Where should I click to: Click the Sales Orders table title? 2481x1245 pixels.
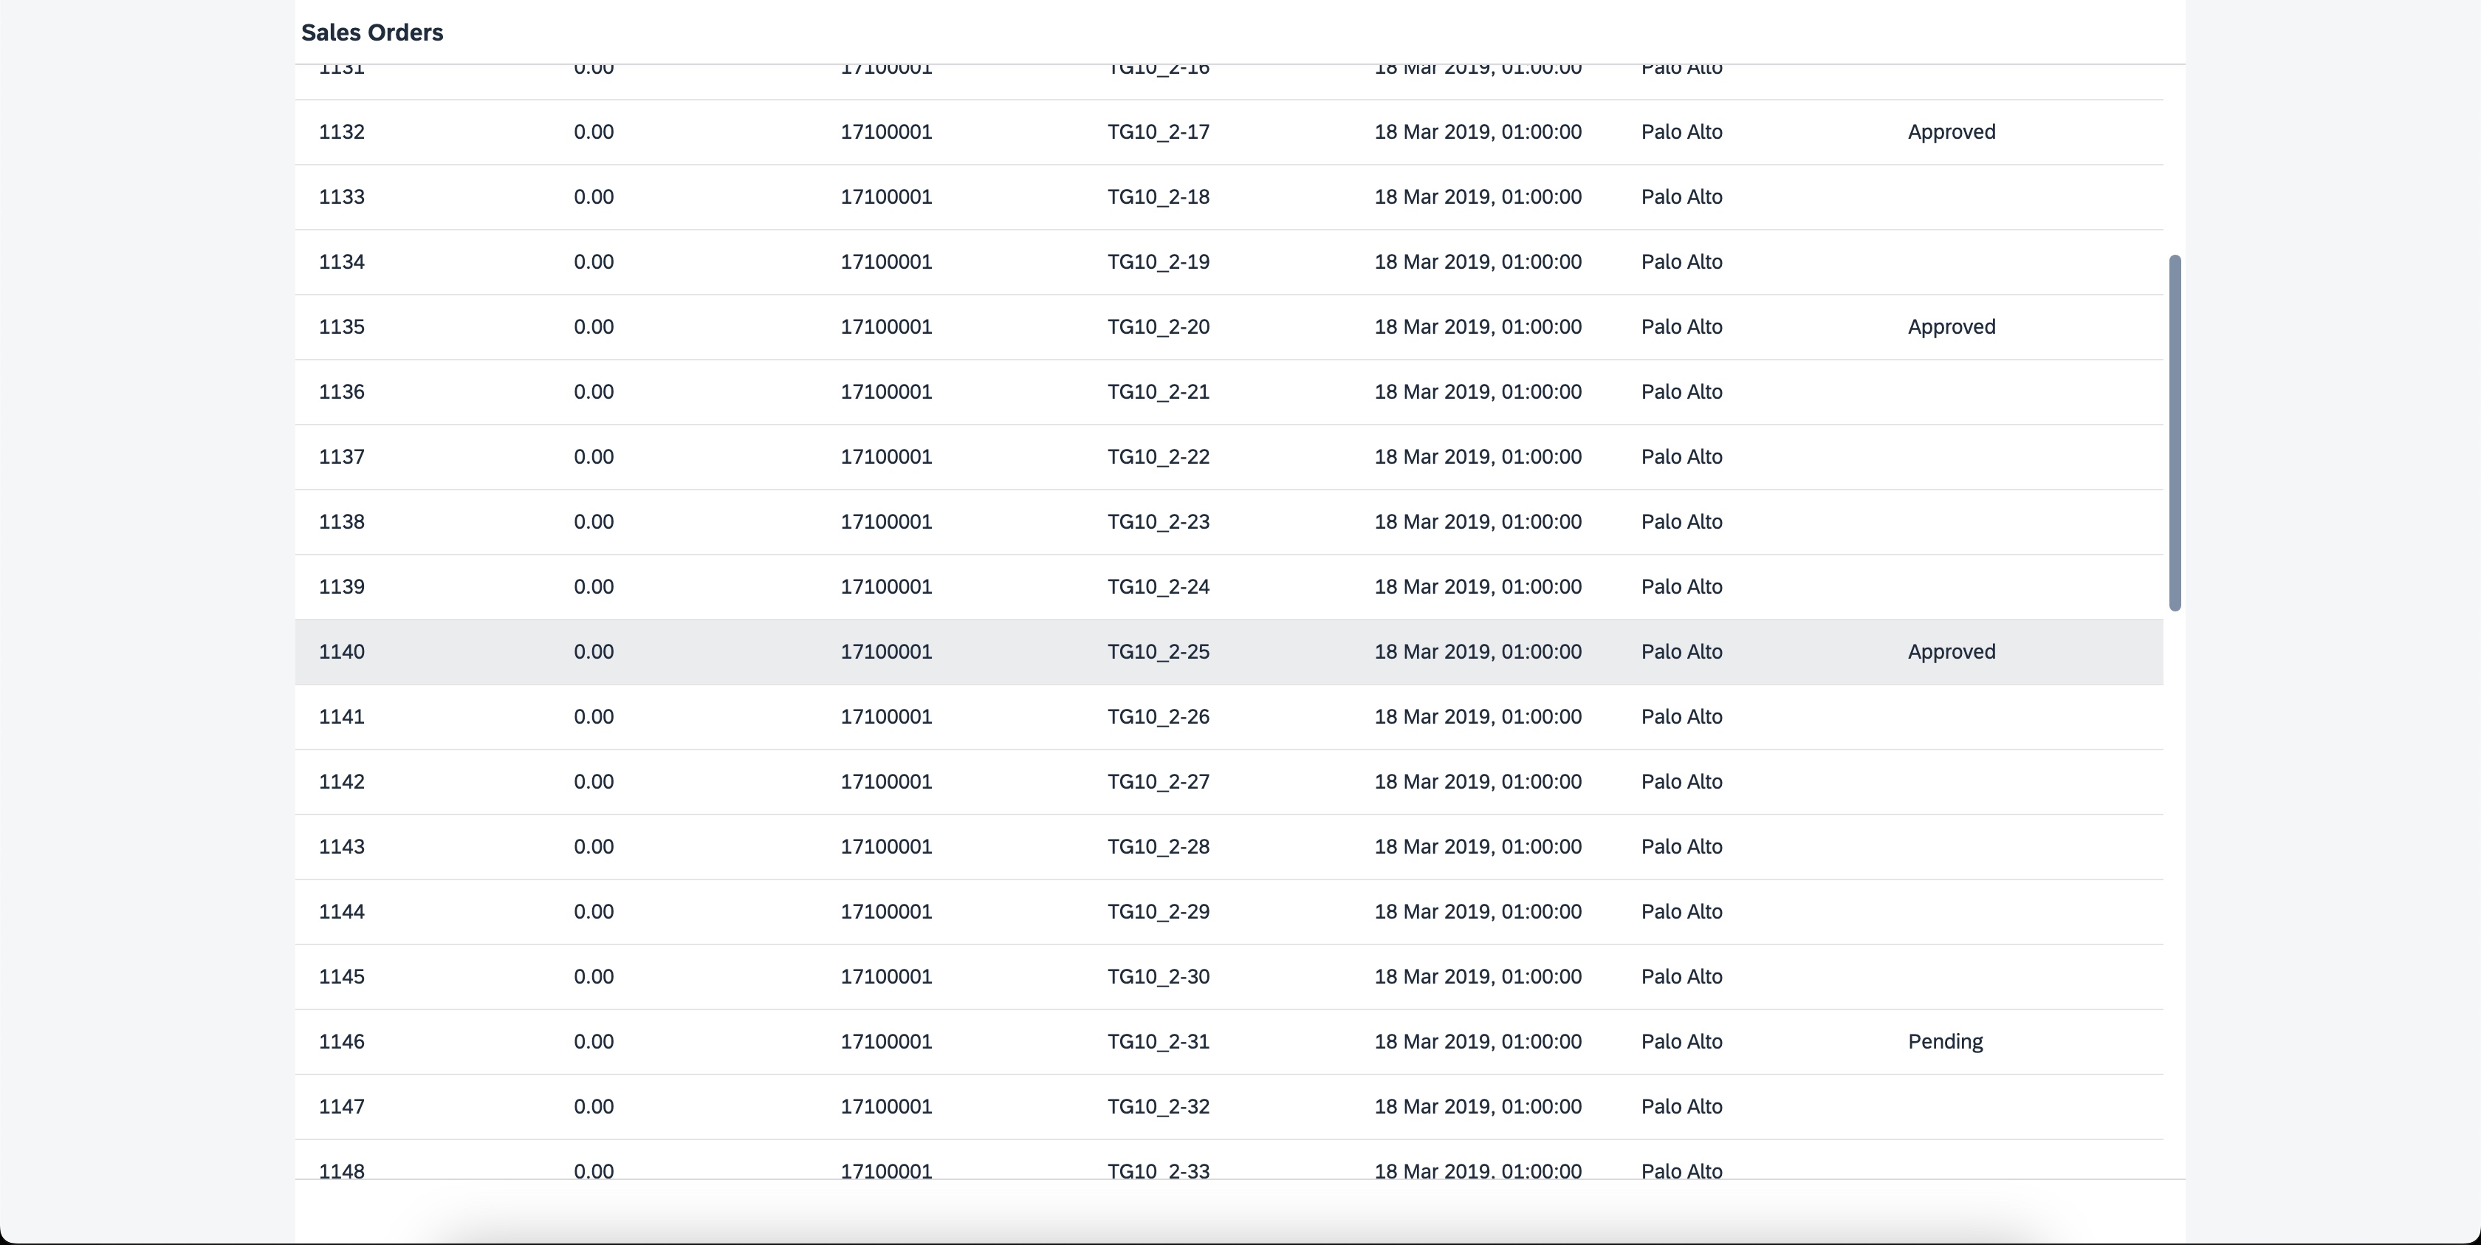point(371,32)
